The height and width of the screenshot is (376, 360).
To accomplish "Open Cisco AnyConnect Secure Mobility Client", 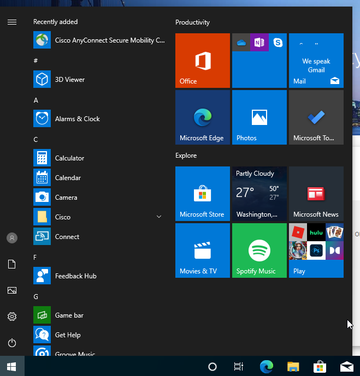I will (99, 40).
